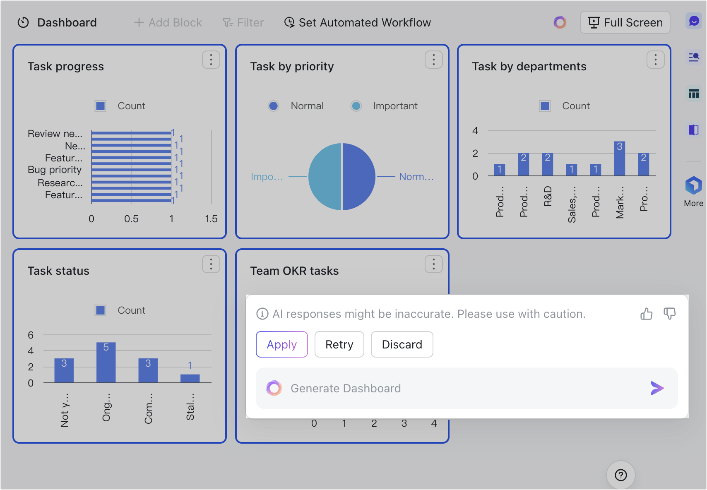The image size is (707, 490).
Task: Open the Team OKR tasks options menu
Action: click(x=433, y=264)
